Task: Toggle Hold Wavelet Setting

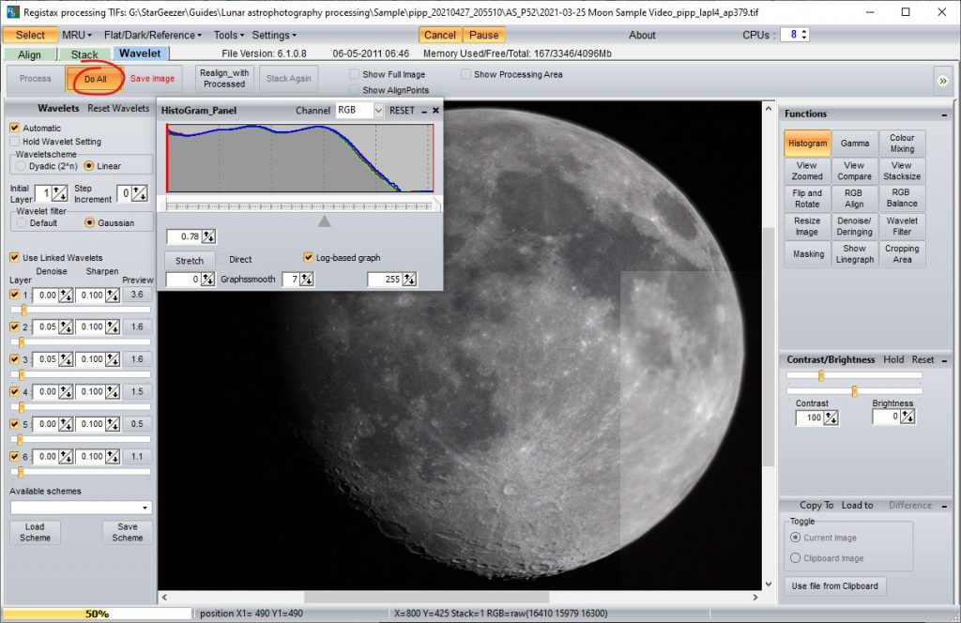Action: click(x=16, y=140)
